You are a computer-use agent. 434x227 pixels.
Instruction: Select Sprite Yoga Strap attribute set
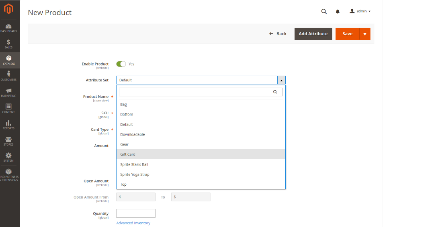pos(201,174)
